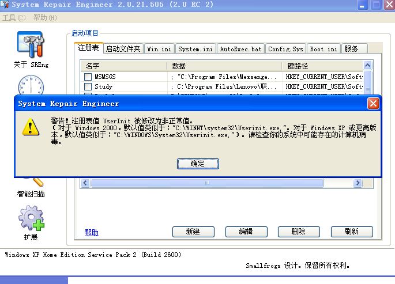The width and height of the screenshot is (395, 284).
Task: Click the 新建 button
Action: (193, 232)
